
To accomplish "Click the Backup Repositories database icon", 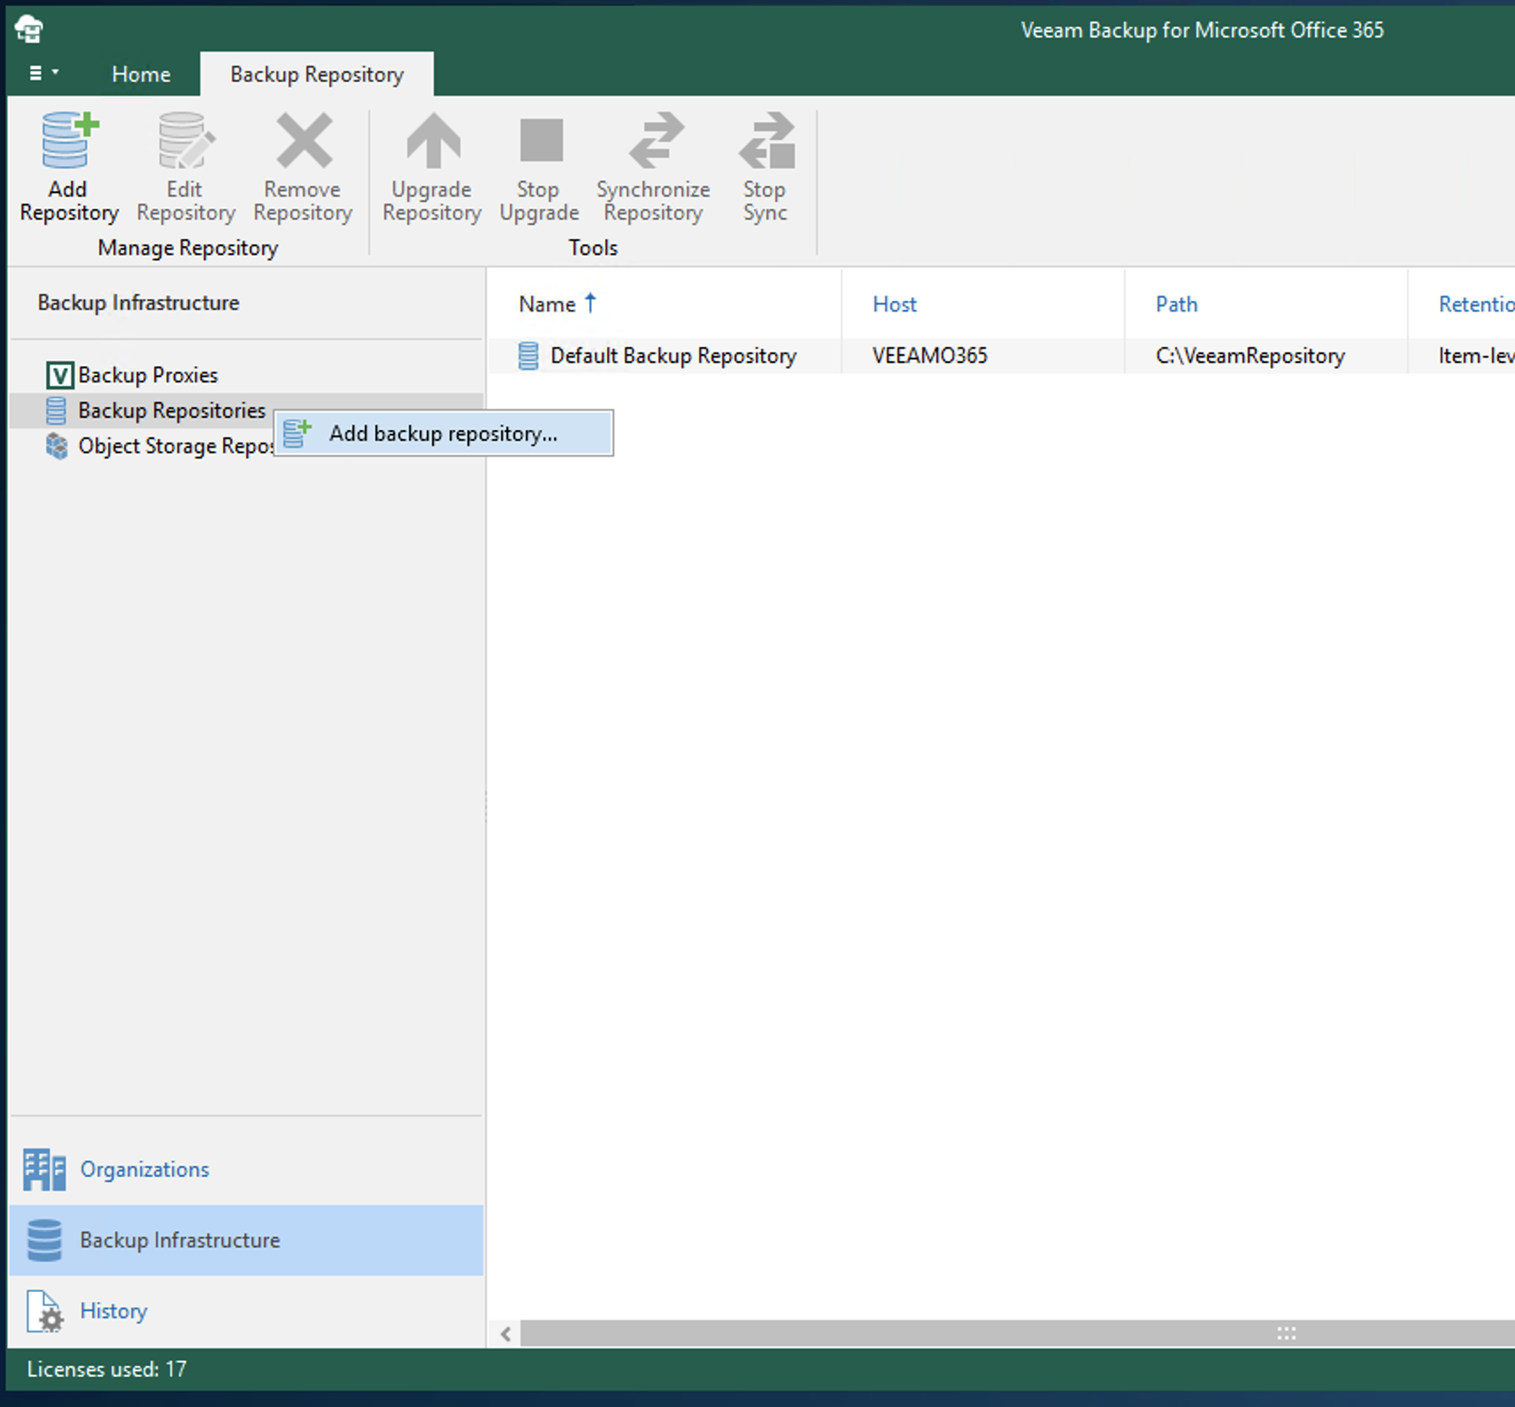I will pyautogui.click(x=56, y=411).
